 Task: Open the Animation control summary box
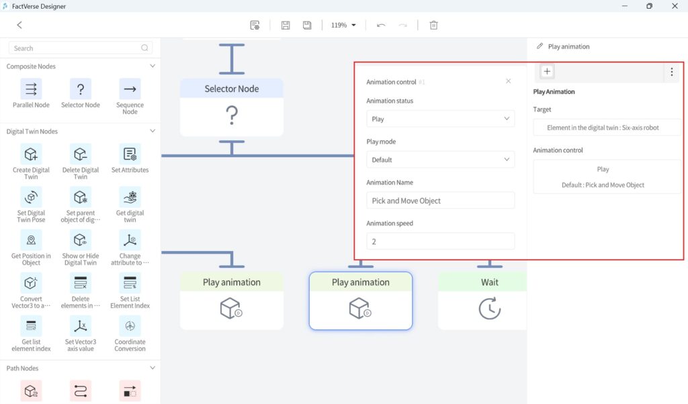(607, 176)
